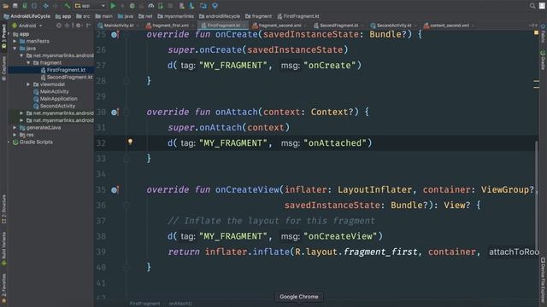
Task: Collapse the java folder
Action: click(15, 49)
